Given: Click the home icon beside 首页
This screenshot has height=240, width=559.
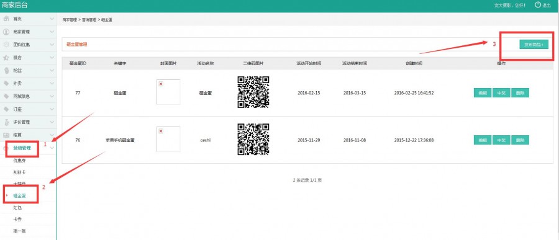Looking at the screenshot, I should 6,19.
